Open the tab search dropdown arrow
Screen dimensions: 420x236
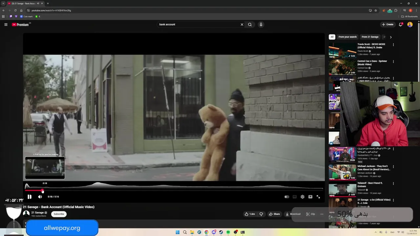point(3,3)
